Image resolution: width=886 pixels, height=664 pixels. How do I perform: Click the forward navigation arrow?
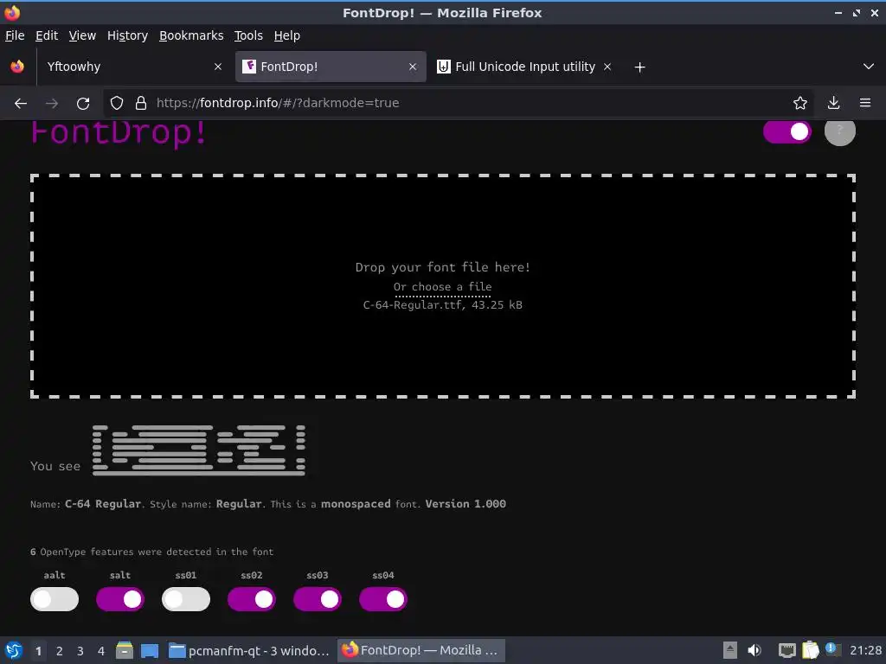point(51,104)
